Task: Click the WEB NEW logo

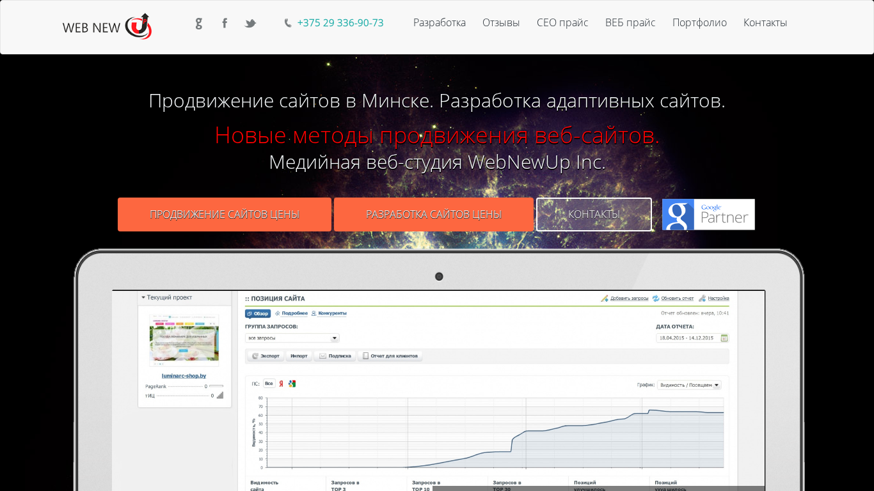Action: click(107, 26)
